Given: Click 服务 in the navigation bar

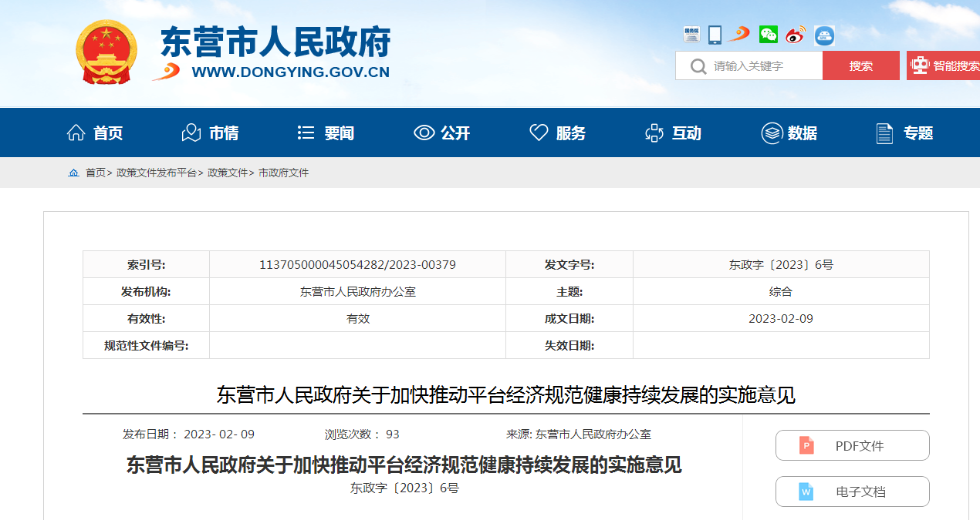Looking at the screenshot, I should [x=557, y=133].
